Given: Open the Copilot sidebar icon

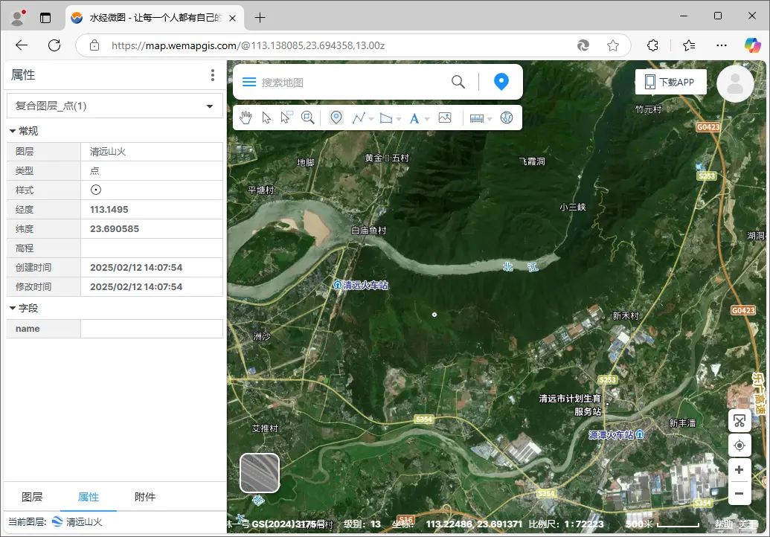Looking at the screenshot, I should (x=752, y=45).
